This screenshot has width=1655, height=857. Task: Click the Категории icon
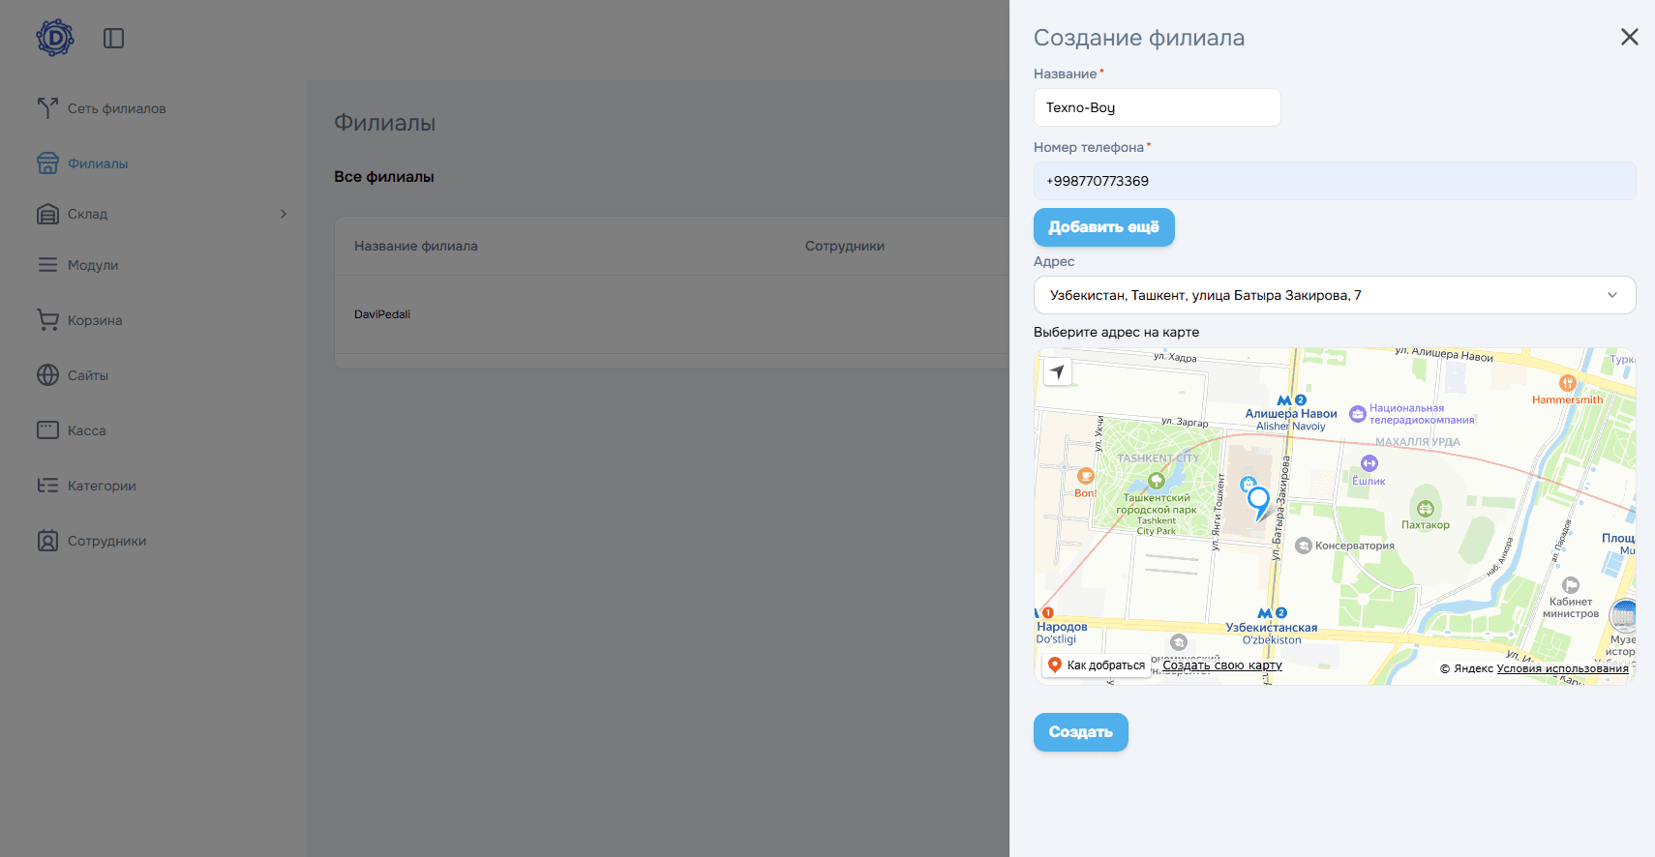point(47,486)
